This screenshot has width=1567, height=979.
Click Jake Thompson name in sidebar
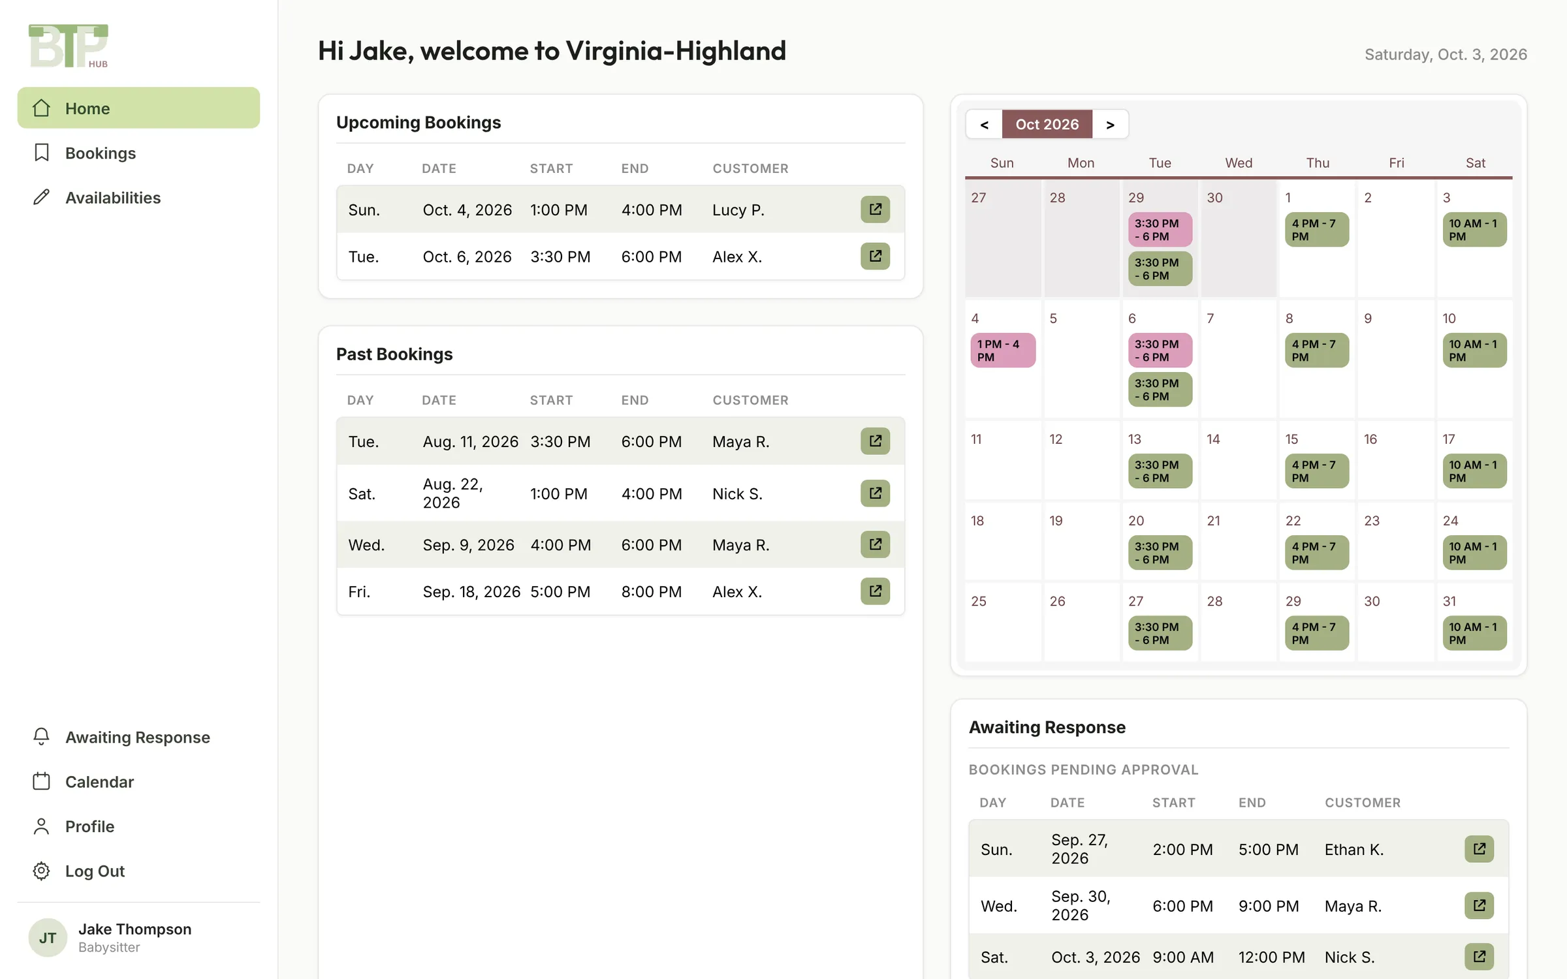[135, 929]
